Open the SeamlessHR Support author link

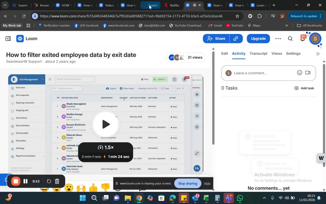click(x=24, y=61)
